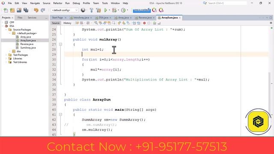Click the Open Project toolbar icon
Image resolution: width=274 pixels, height=154 pixels.
pyautogui.click(x=19, y=10)
